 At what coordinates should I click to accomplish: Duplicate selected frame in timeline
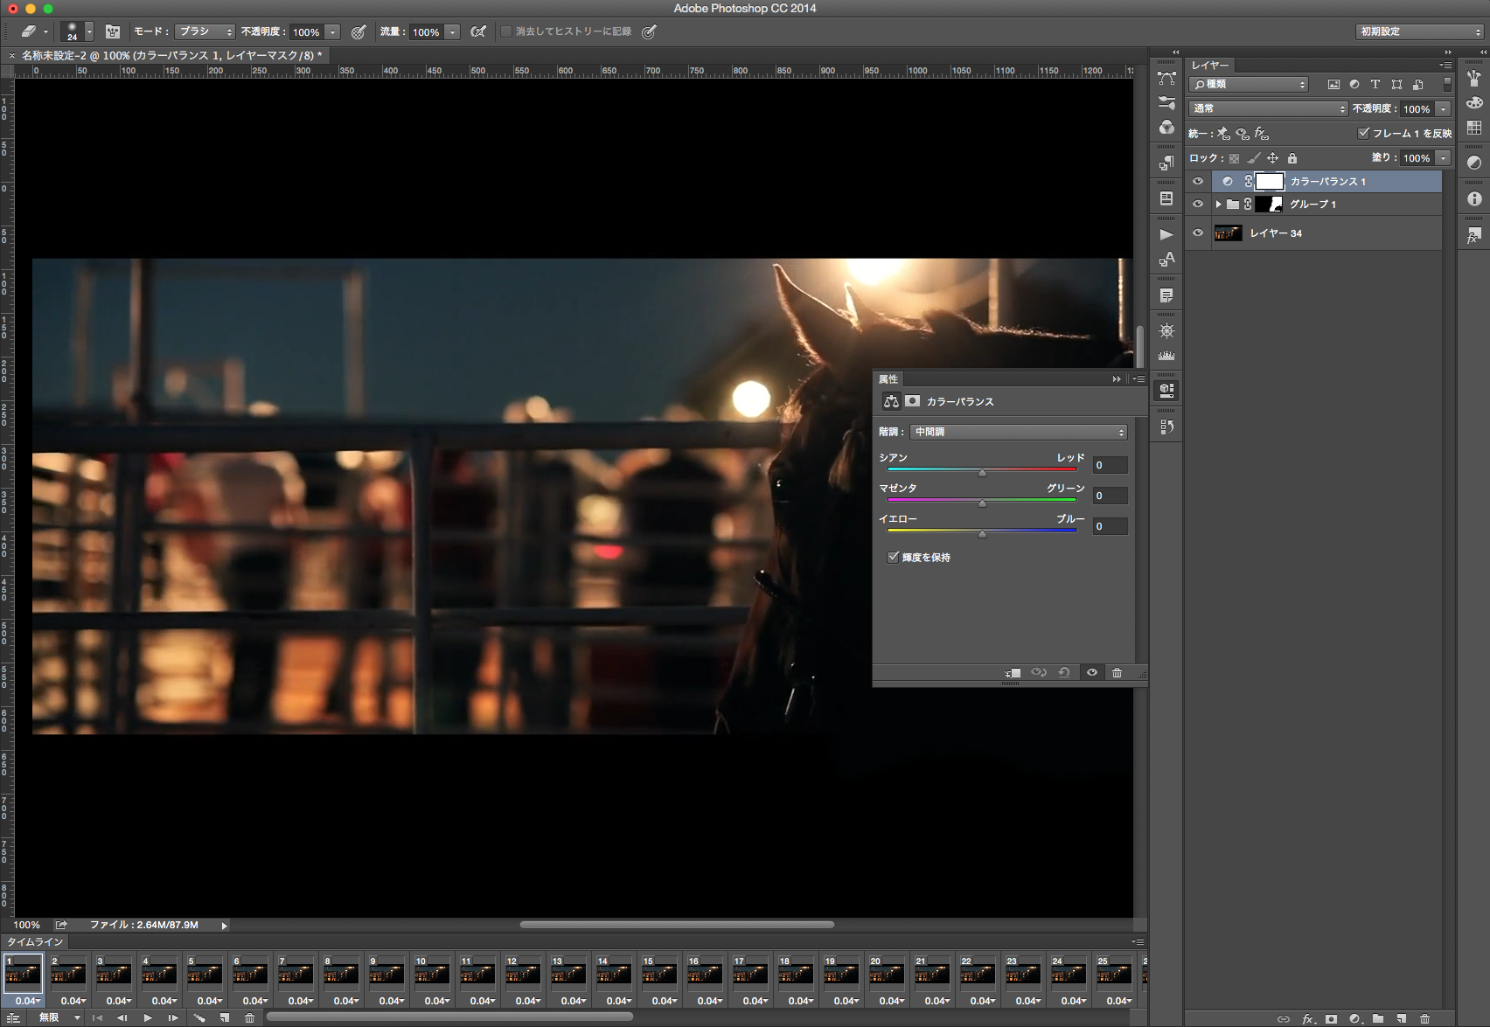(225, 1017)
